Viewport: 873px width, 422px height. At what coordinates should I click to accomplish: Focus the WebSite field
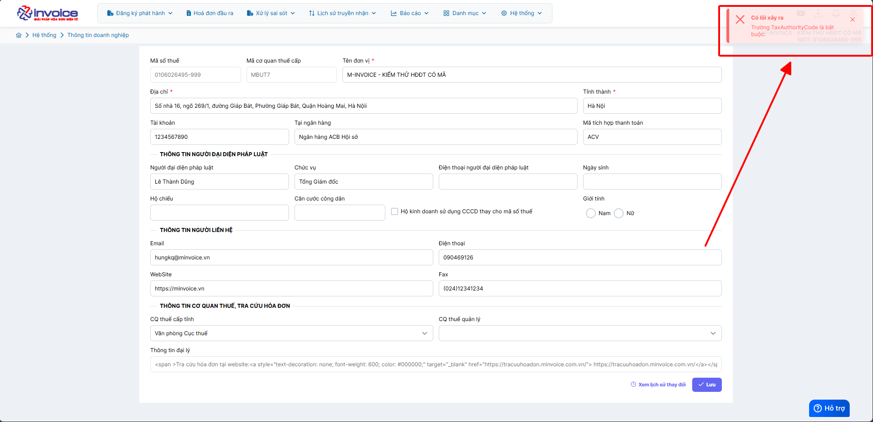[x=292, y=289]
